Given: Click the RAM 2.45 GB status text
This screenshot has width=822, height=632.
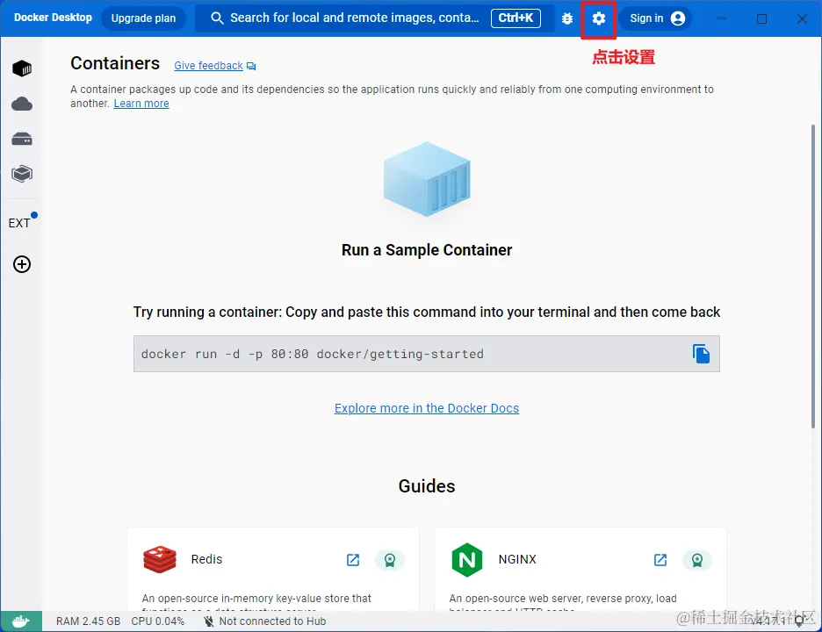Looking at the screenshot, I should click(88, 621).
